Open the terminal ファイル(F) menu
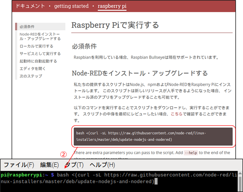This screenshot has width=243, height=192. click(19, 165)
